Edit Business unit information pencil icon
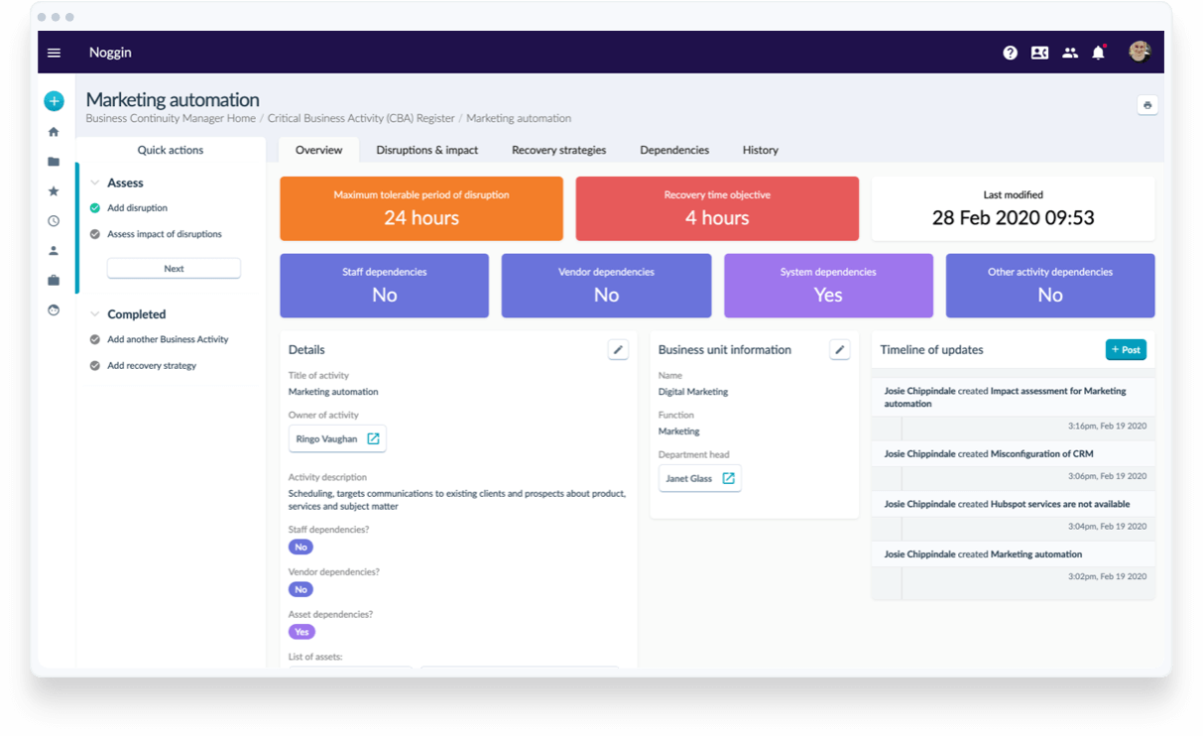This screenshot has width=1203, height=736. (839, 349)
